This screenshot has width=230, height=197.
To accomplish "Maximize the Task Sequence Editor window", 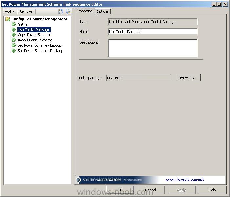I will click(220, 4).
